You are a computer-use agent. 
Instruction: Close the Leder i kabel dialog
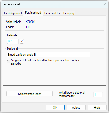click(x=105, y=4)
